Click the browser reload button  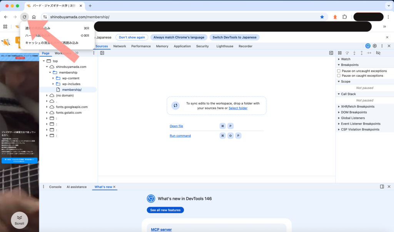click(24, 17)
